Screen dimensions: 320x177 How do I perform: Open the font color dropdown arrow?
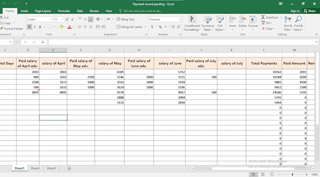(x=73, y=27)
